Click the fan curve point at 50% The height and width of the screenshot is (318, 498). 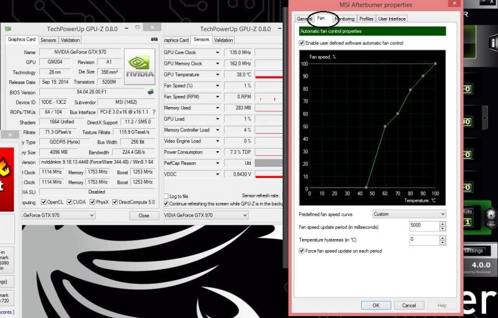pyautogui.click(x=385, y=126)
